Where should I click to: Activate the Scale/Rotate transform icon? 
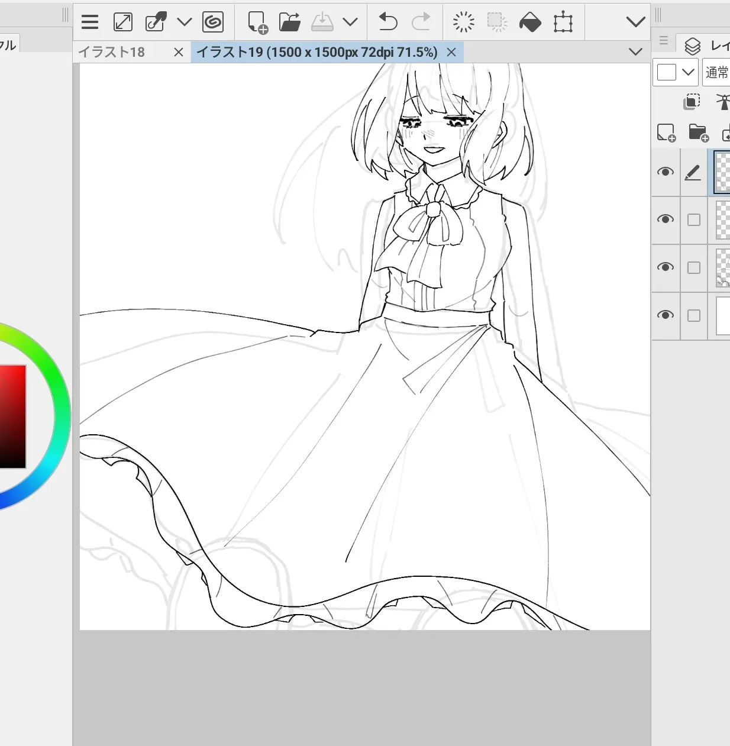point(563,22)
